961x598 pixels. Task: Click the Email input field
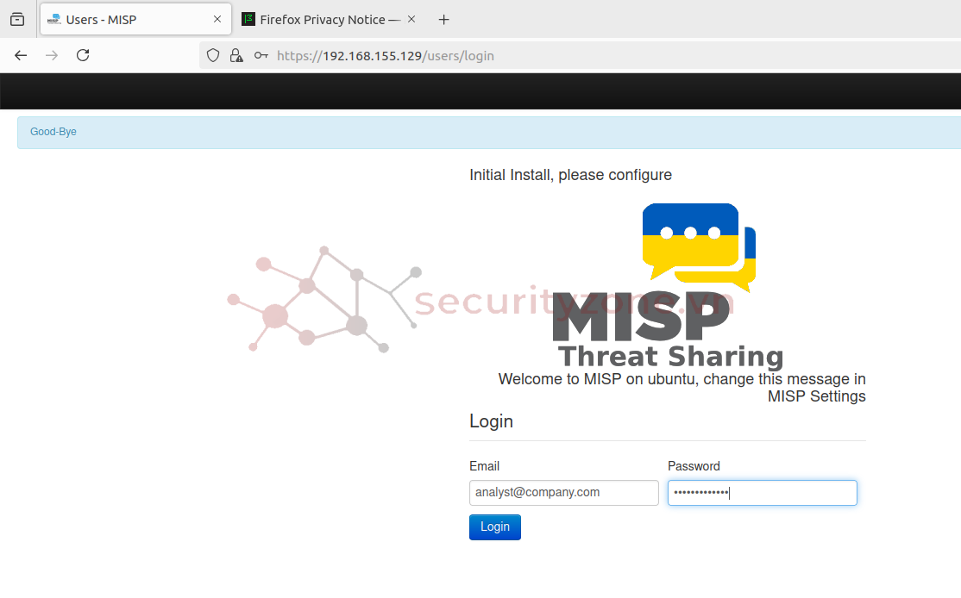pyautogui.click(x=564, y=493)
